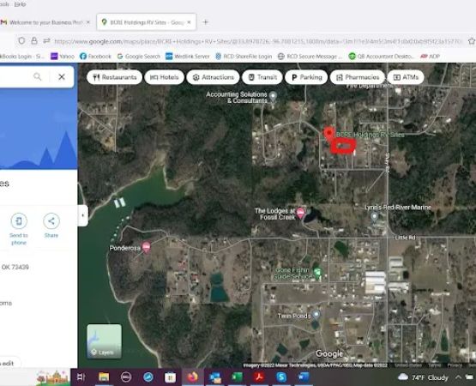Open the RCD Secure Message bookmark
This screenshot has height=386, width=476.
tap(310, 56)
